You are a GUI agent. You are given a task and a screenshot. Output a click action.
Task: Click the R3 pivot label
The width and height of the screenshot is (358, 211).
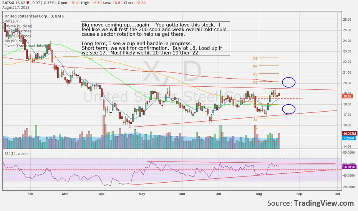255,74
